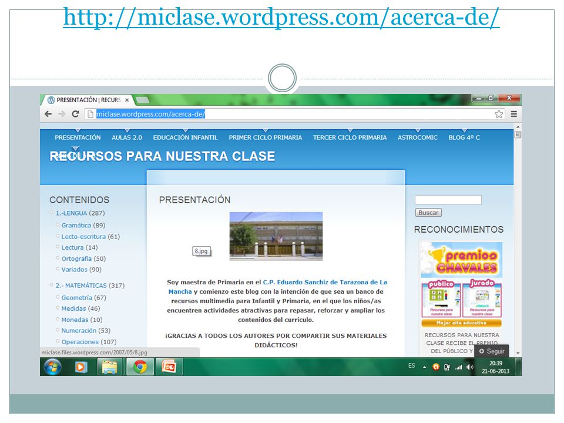
Task: Click the tray icon beside network signal
Action: click(x=447, y=367)
